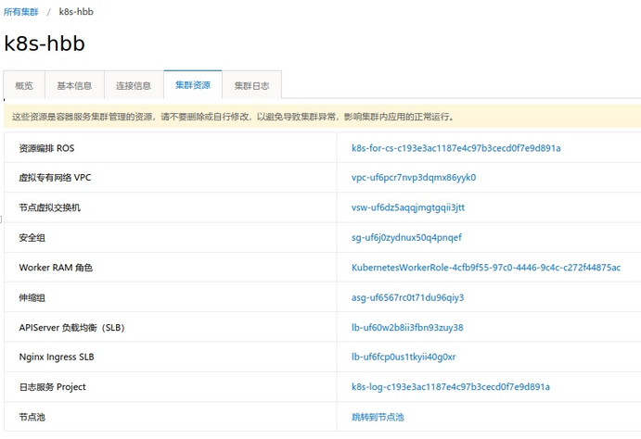
Task: Open vSwitch link vsw-uf6dz5aqqjmgtgqii3jtt
Action: (x=408, y=207)
